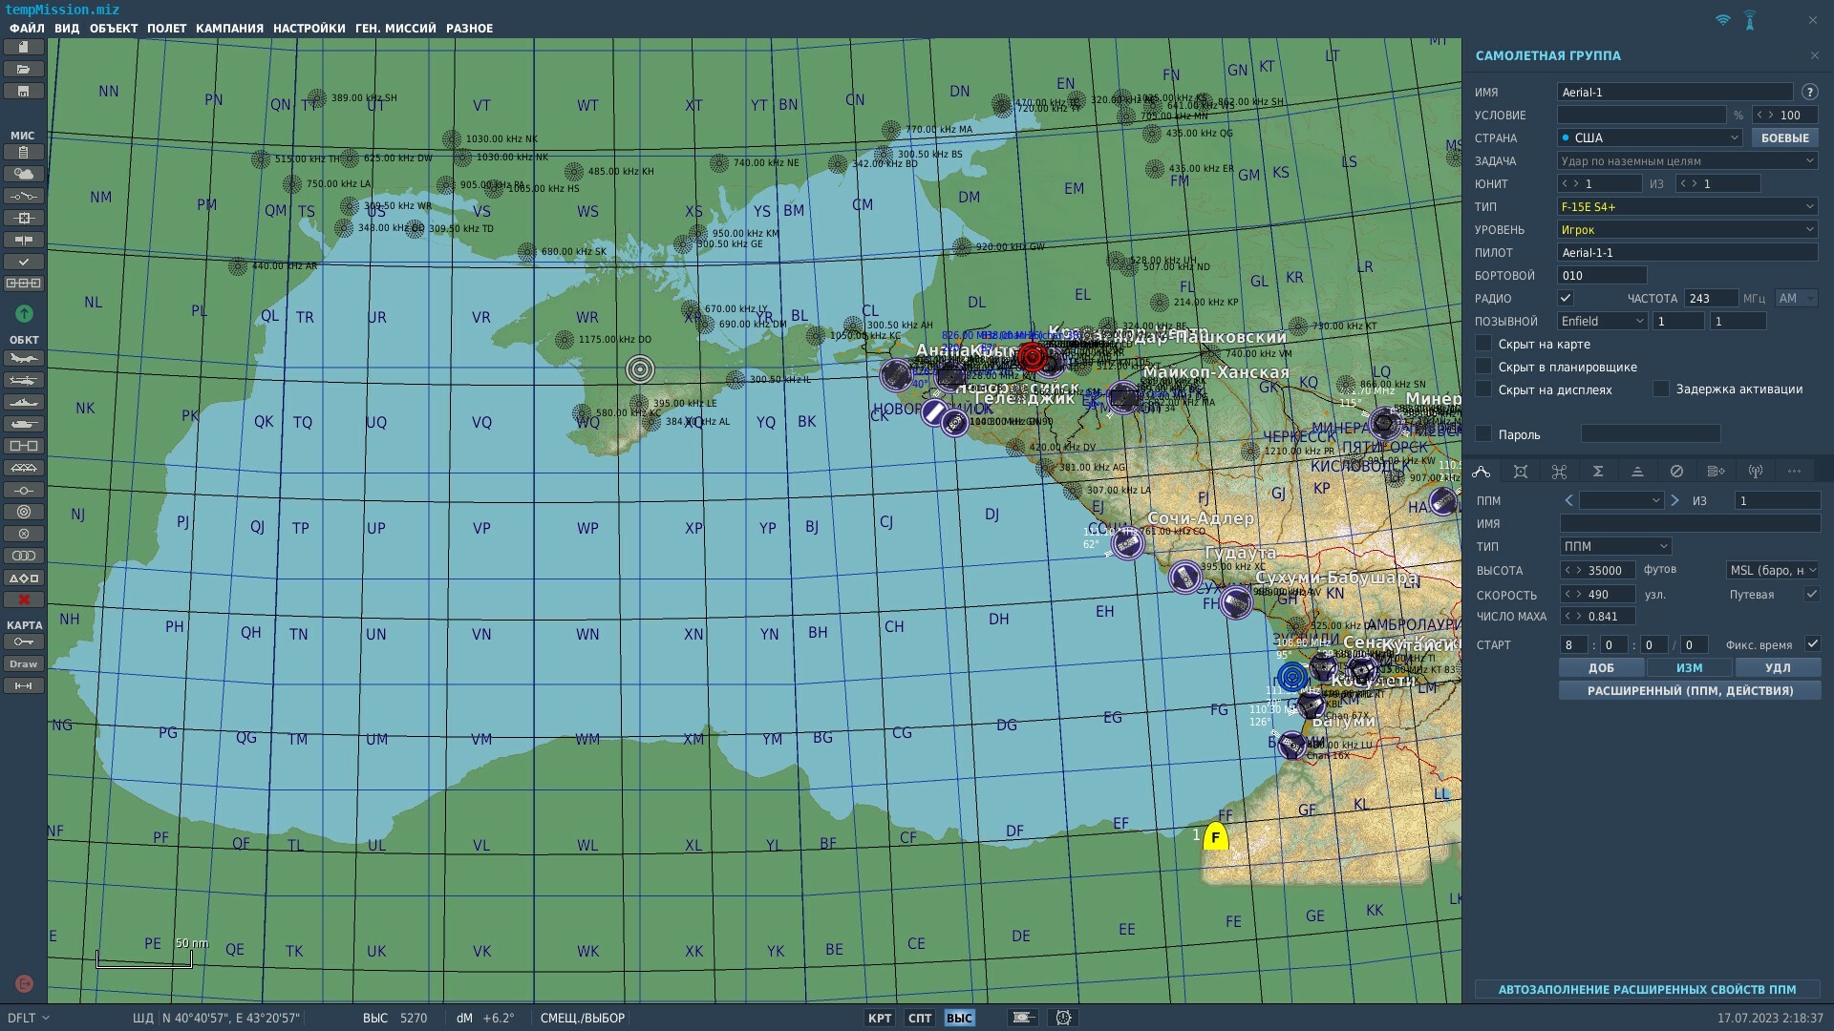Open the radio antenna tab icon

coord(1755,472)
